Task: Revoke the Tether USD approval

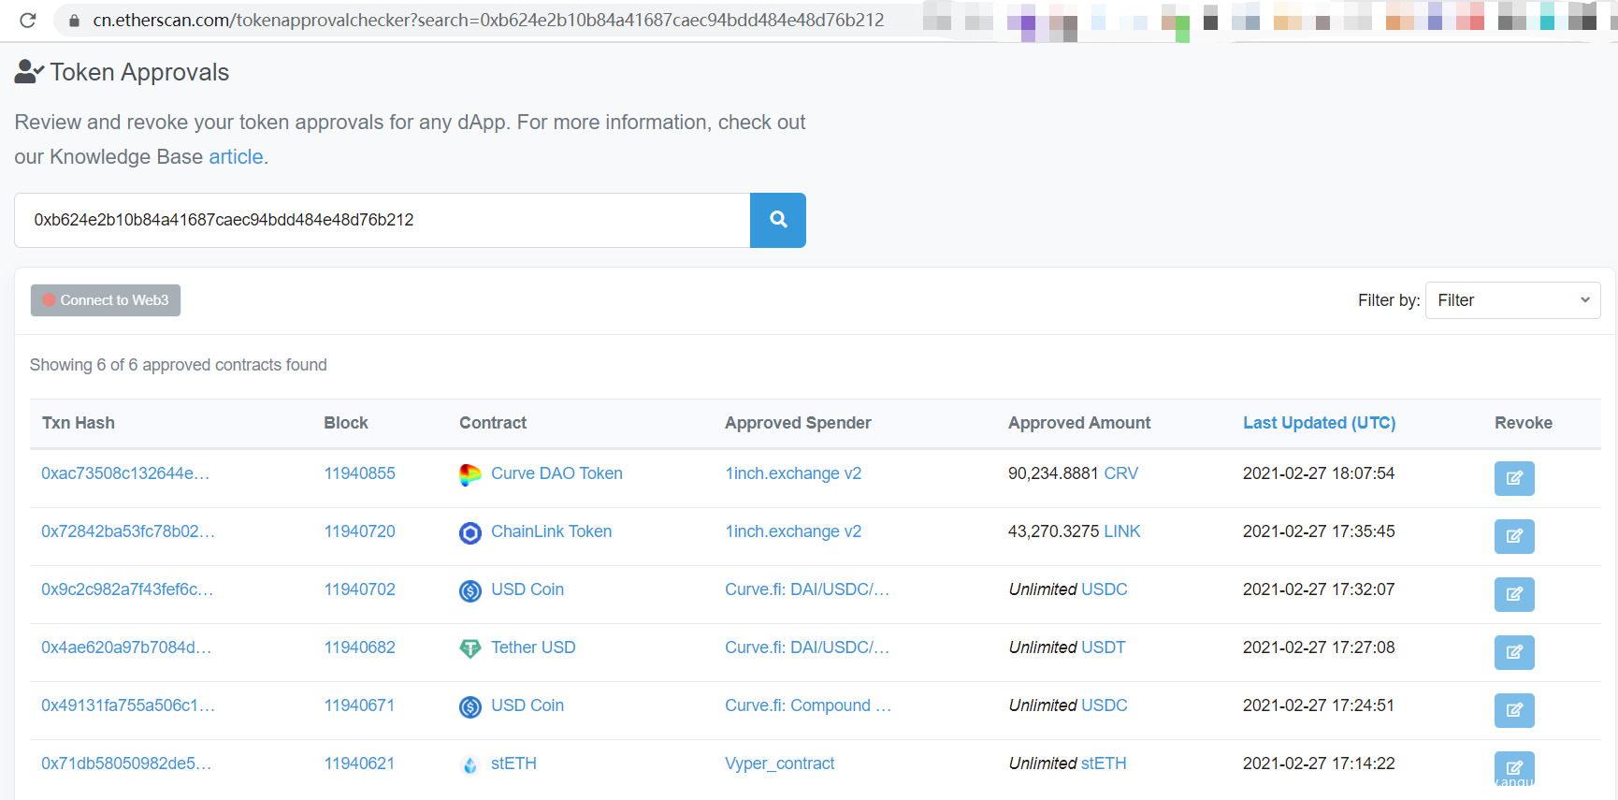Action: [1513, 652]
